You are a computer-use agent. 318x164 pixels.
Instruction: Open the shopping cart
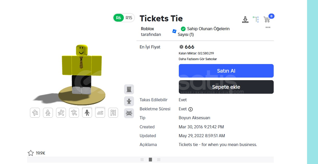click(267, 20)
